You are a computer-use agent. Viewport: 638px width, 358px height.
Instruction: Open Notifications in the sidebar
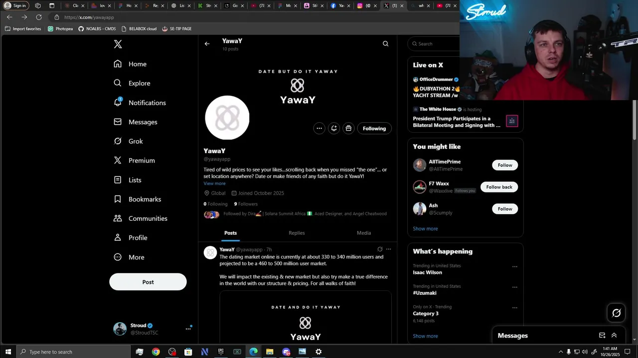point(140,102)
